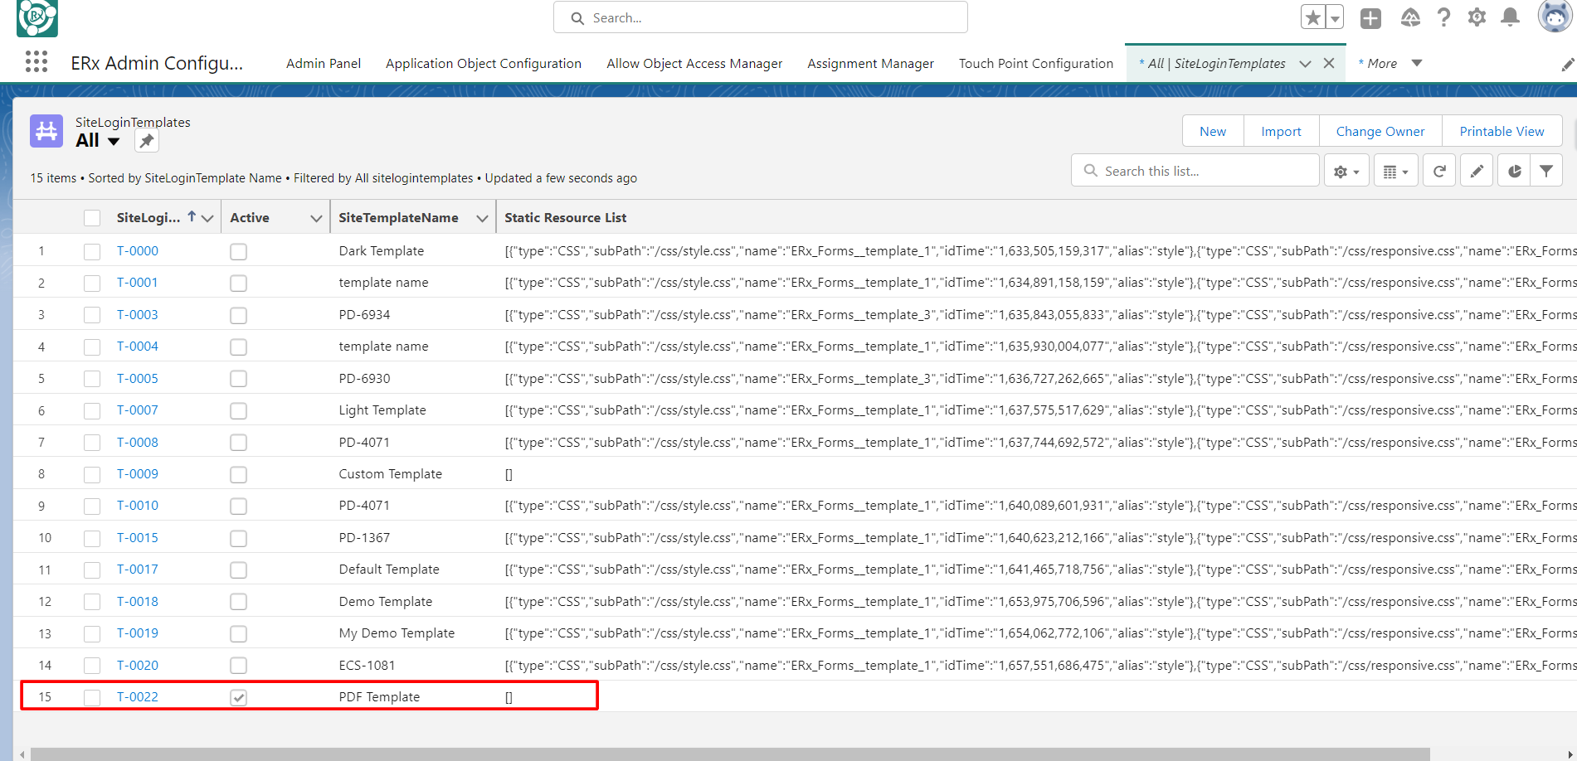
Task: Open the T-0017 record link
Action: click(x=137, y=570)
